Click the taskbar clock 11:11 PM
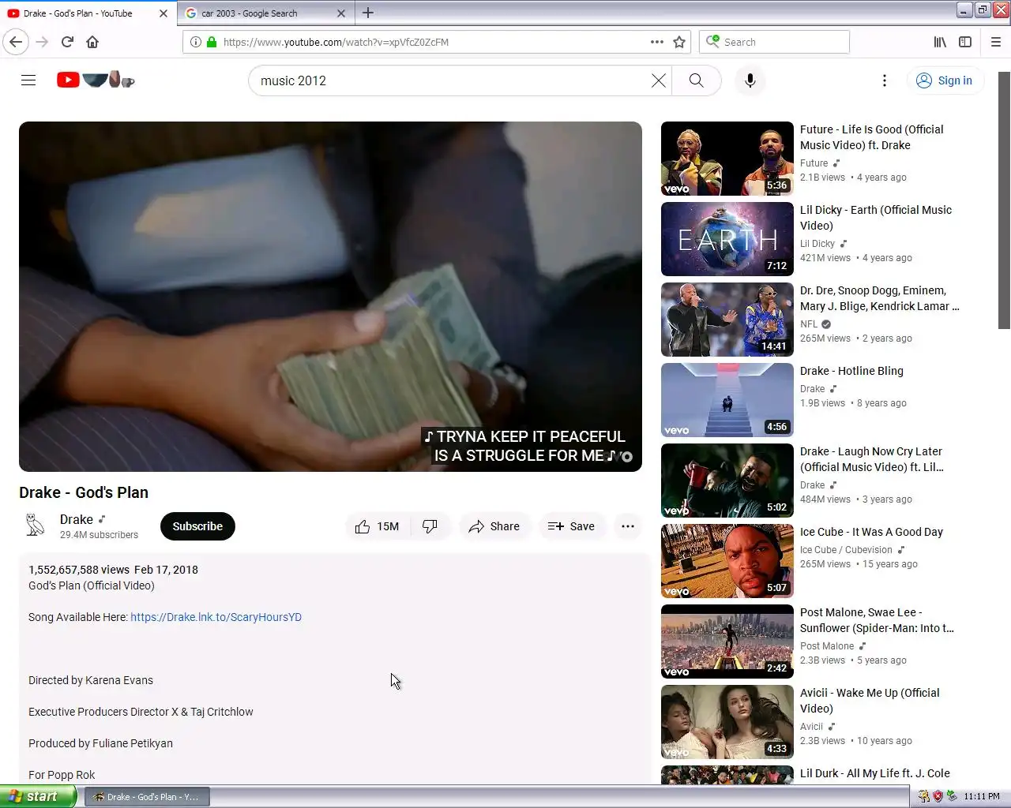Image resolution: width=1011 pixels, height=808 pixels. pos(982,796)
